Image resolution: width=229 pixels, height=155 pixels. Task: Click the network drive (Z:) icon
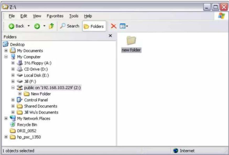coord(20,88)
